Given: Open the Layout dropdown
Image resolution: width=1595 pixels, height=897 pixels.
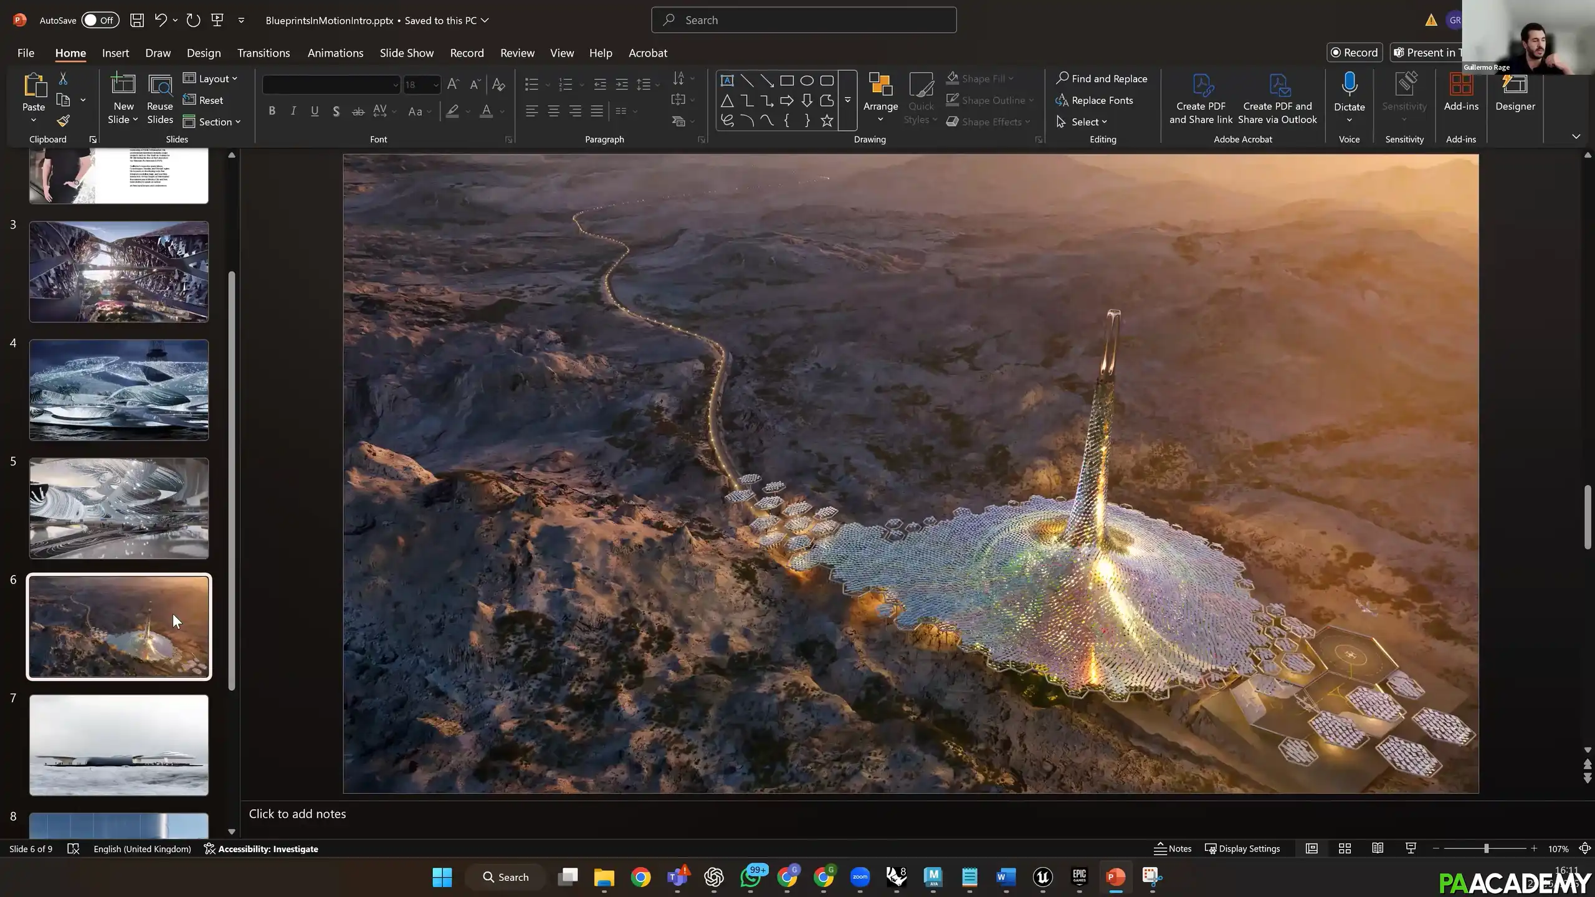Looking at the screenshot, I should pos(211,78).
